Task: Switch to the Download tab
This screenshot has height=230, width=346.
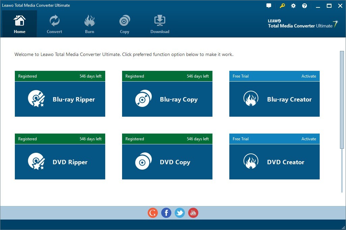Action: pyautogui.click(x=160, y=24)
